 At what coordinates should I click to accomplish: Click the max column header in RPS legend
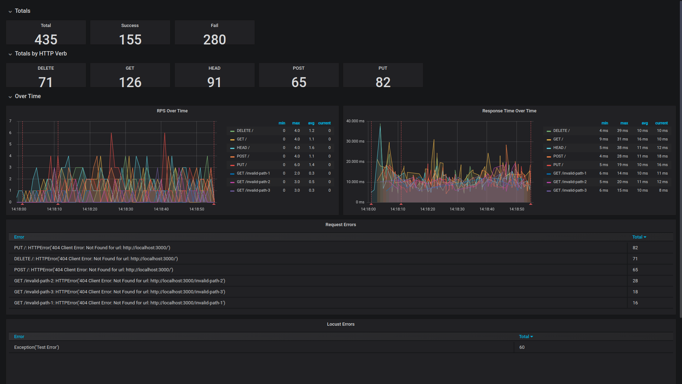click(x=296, y=123)
